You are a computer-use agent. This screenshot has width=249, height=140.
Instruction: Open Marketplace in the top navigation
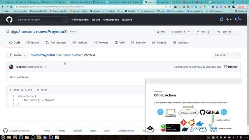point(111,20)
